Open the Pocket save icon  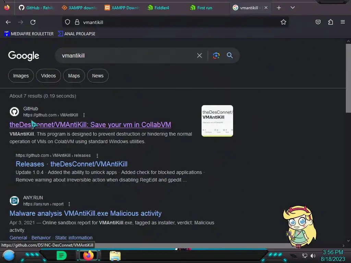pyautogui.click(x=318, y=22)
